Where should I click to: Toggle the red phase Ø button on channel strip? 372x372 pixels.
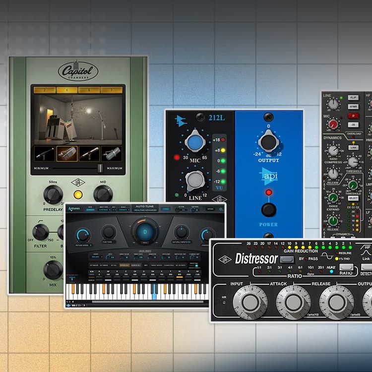[353, 116]
